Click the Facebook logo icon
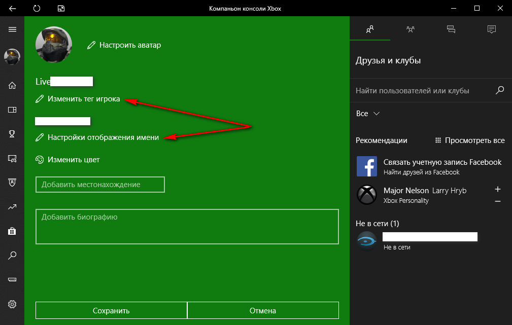The height and width of the screenshot is (325, 512). [x=367, y=166]
